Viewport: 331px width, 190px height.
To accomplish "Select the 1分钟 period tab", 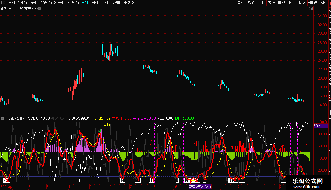I will (22, 3).
